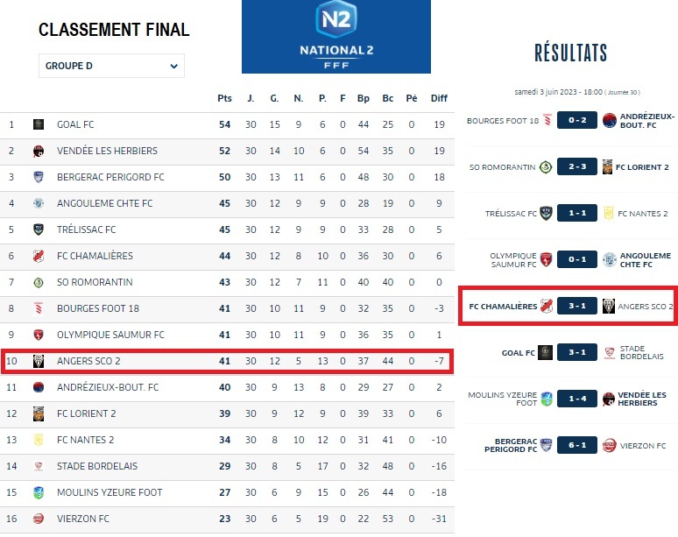Open the SO ROMORANTIN team link in standings
This screenshot has height=537, width=678.
coord(93,282)
